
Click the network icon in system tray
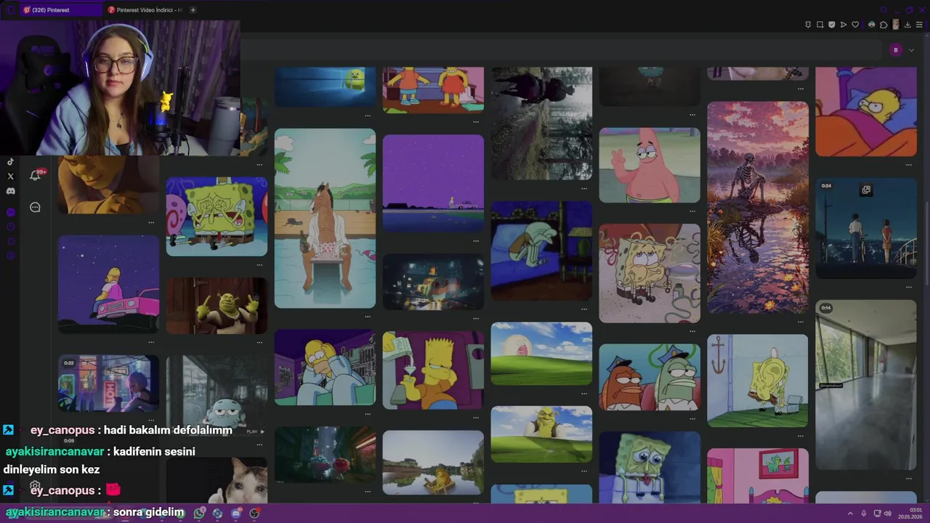[876, 514]
